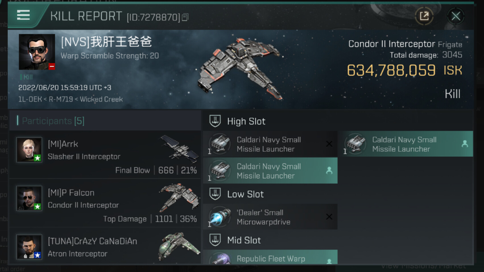This screenshot has width=484, height=272.
Task: Close the kill report window
Action: click(456, 16)
